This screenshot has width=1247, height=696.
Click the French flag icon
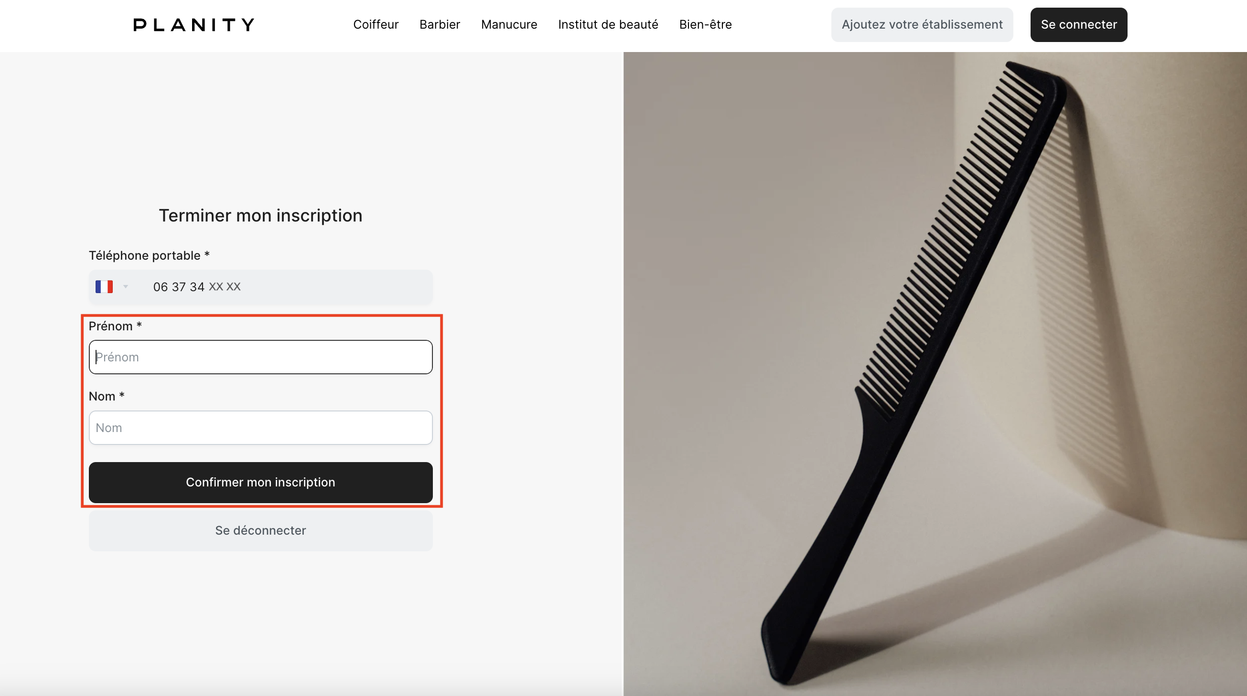click(104, 287)
